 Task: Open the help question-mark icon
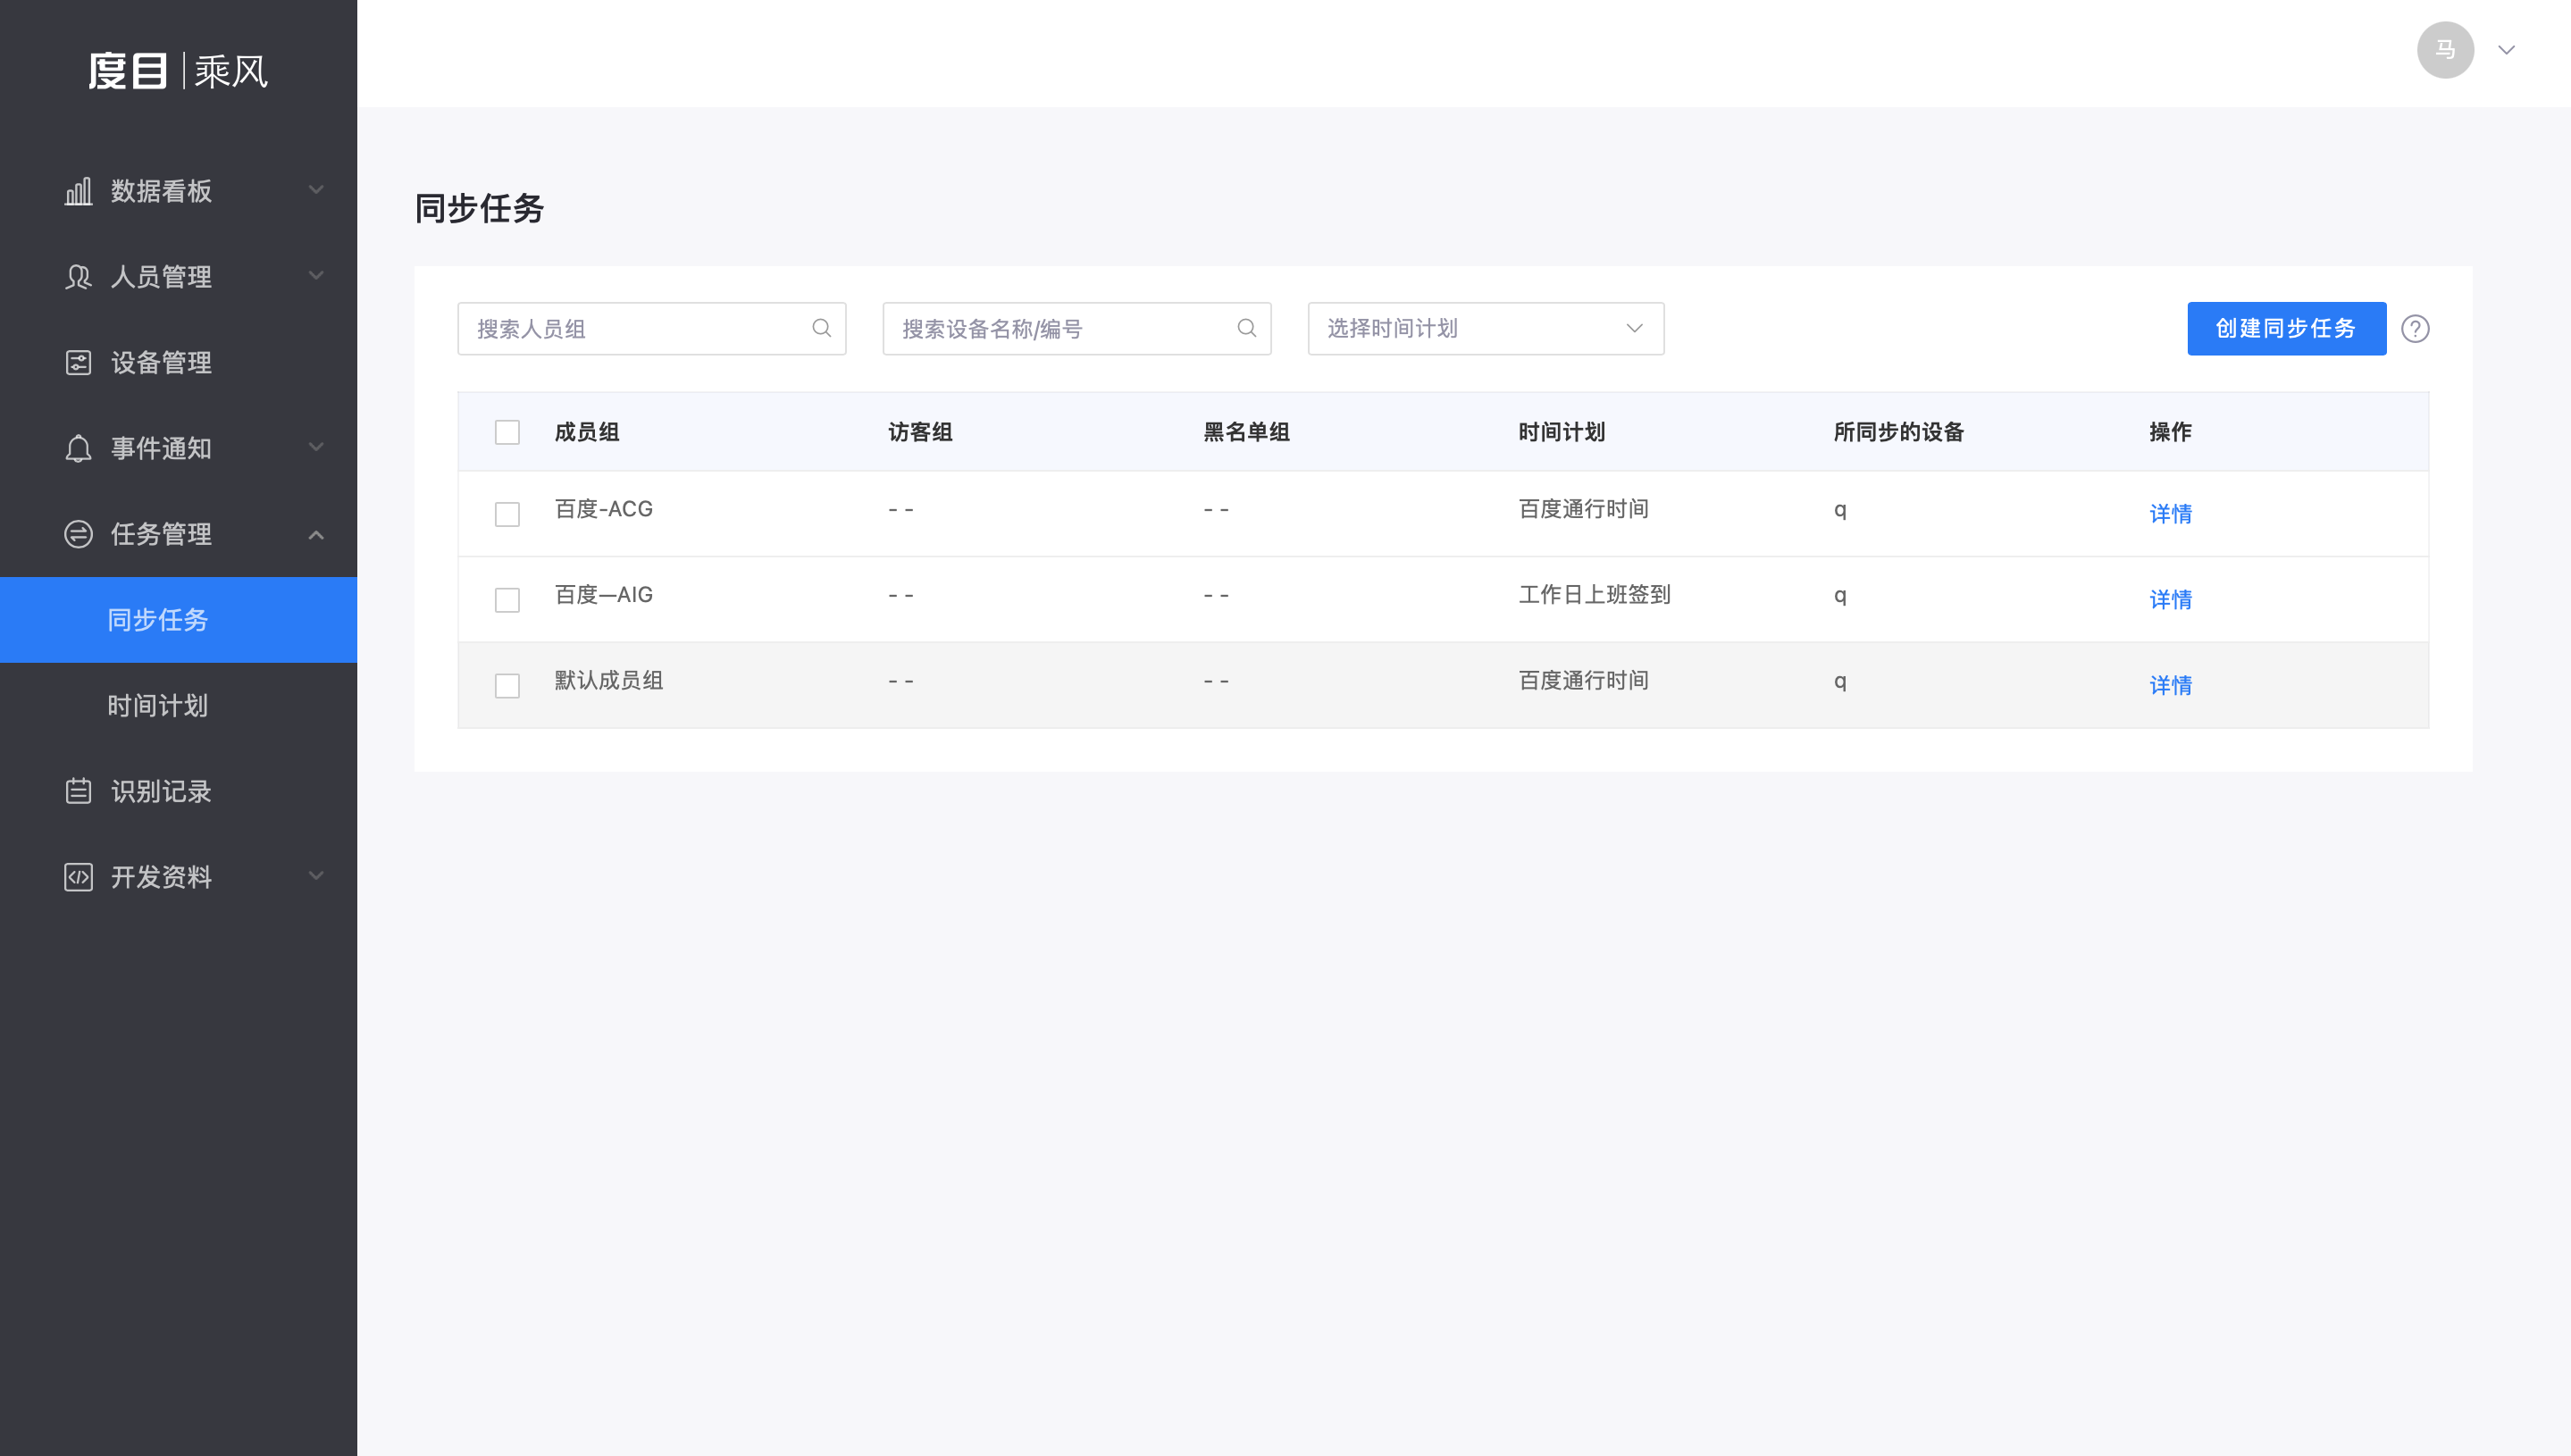2415,329
